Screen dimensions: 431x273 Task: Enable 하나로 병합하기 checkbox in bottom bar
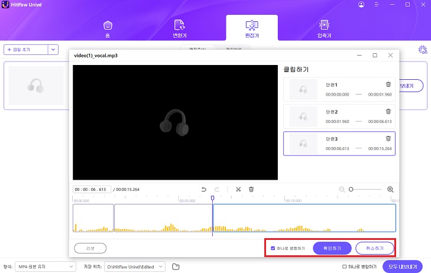point(345,266)
